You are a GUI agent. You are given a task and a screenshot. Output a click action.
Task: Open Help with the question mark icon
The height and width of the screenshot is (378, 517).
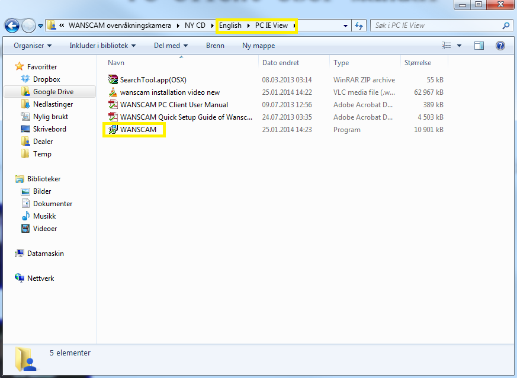coord(500,46)
